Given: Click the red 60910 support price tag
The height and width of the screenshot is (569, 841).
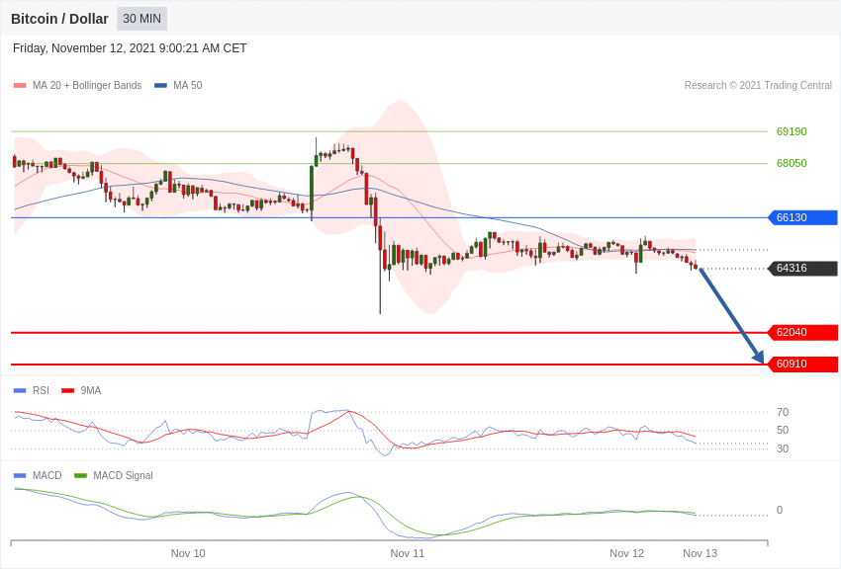Looking at the screenshot, I should click(x=803, y=364).
